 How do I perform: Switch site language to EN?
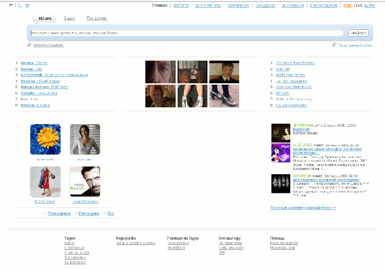click(20, 5)
